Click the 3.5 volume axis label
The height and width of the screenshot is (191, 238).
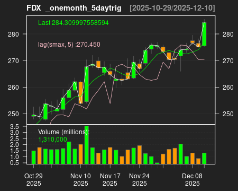[x=14, y=126]
